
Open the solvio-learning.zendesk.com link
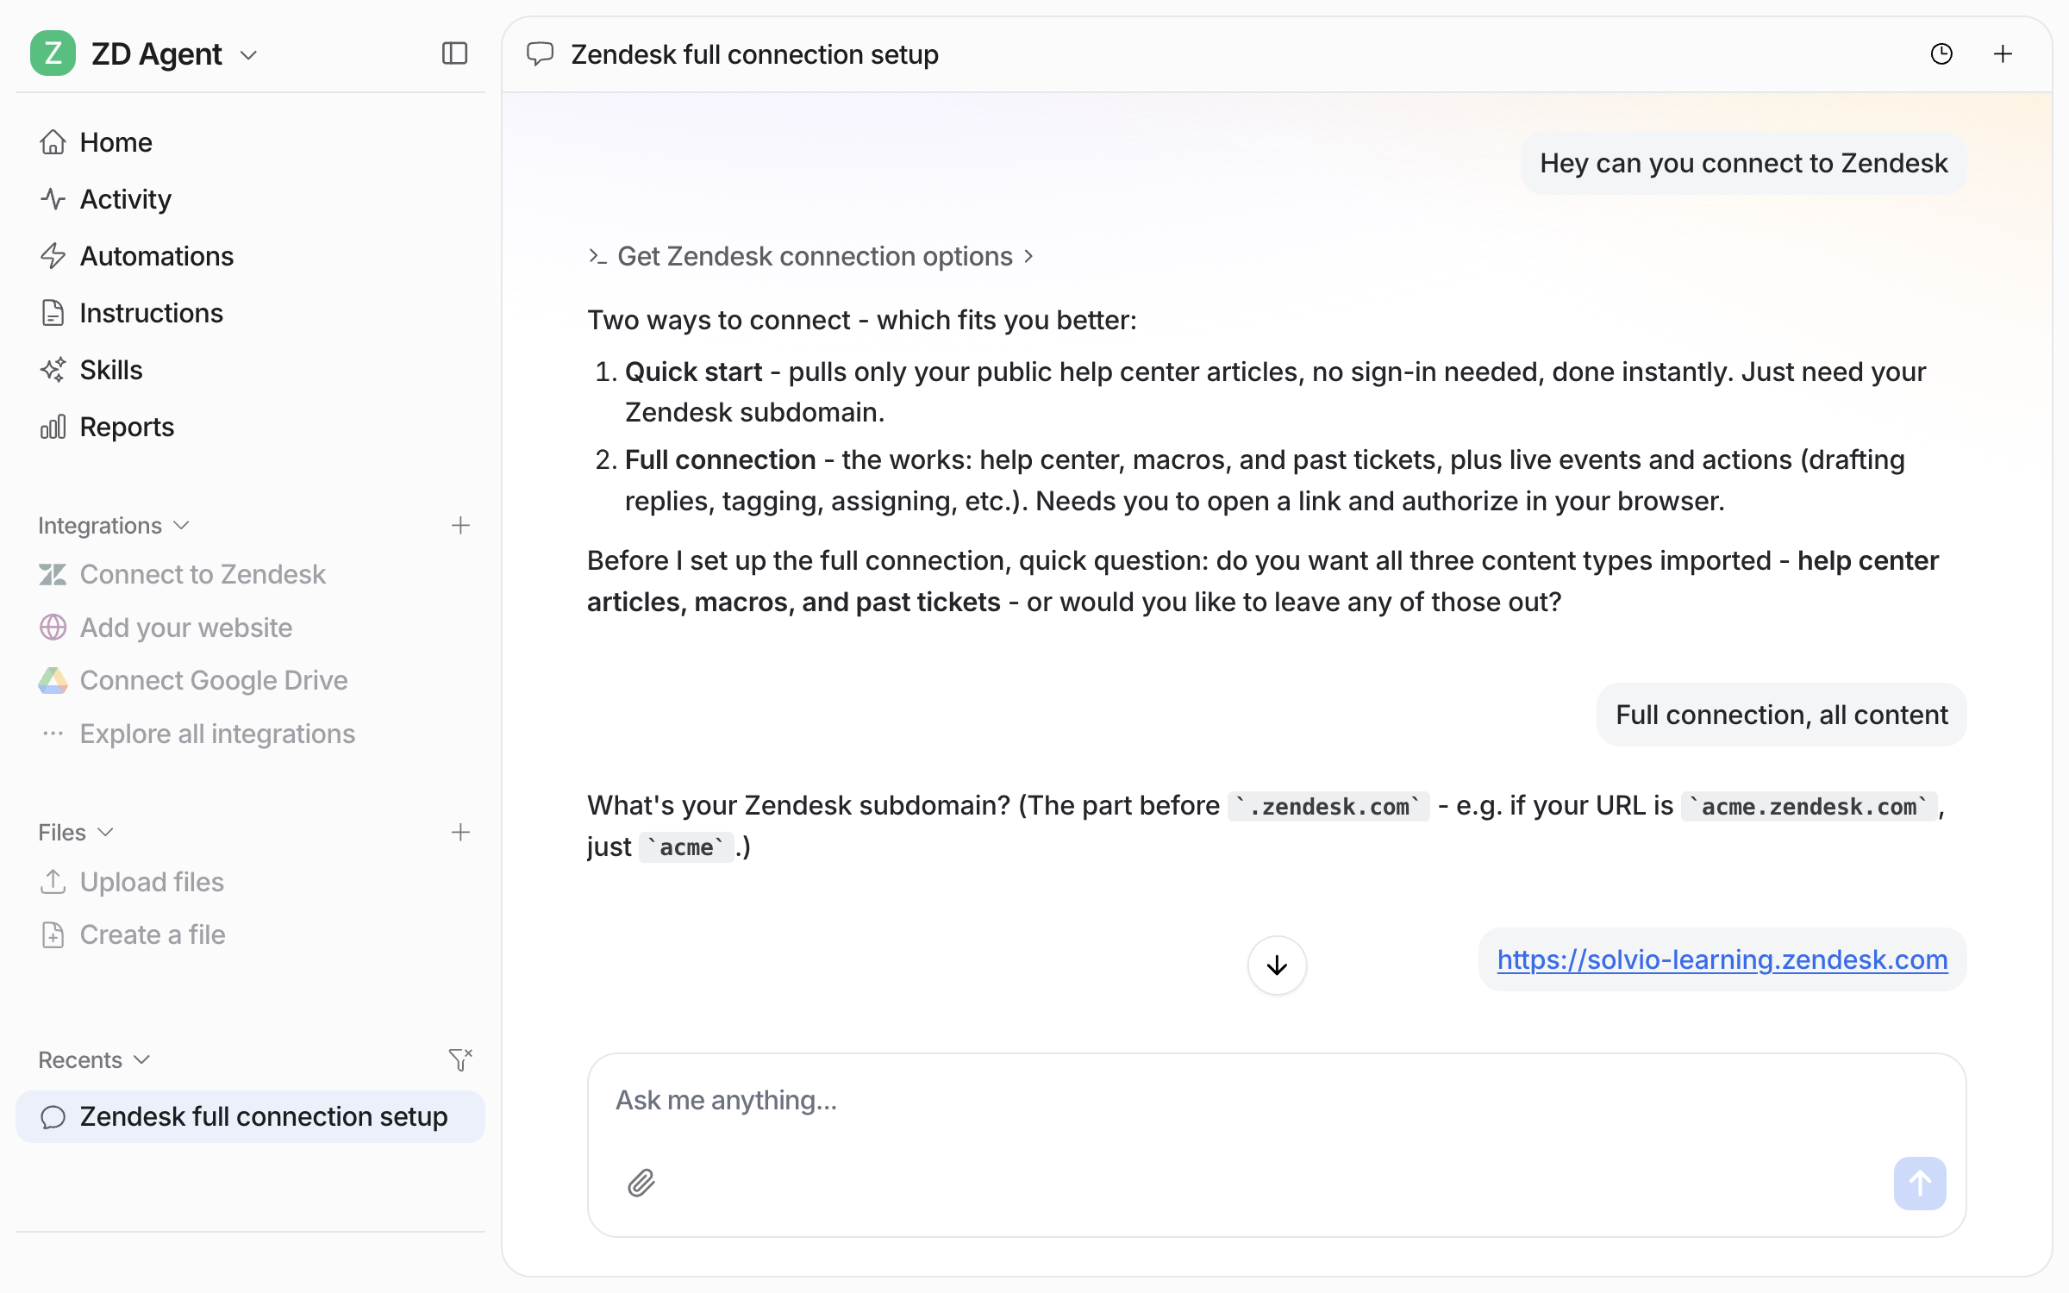pos(1722,959)
